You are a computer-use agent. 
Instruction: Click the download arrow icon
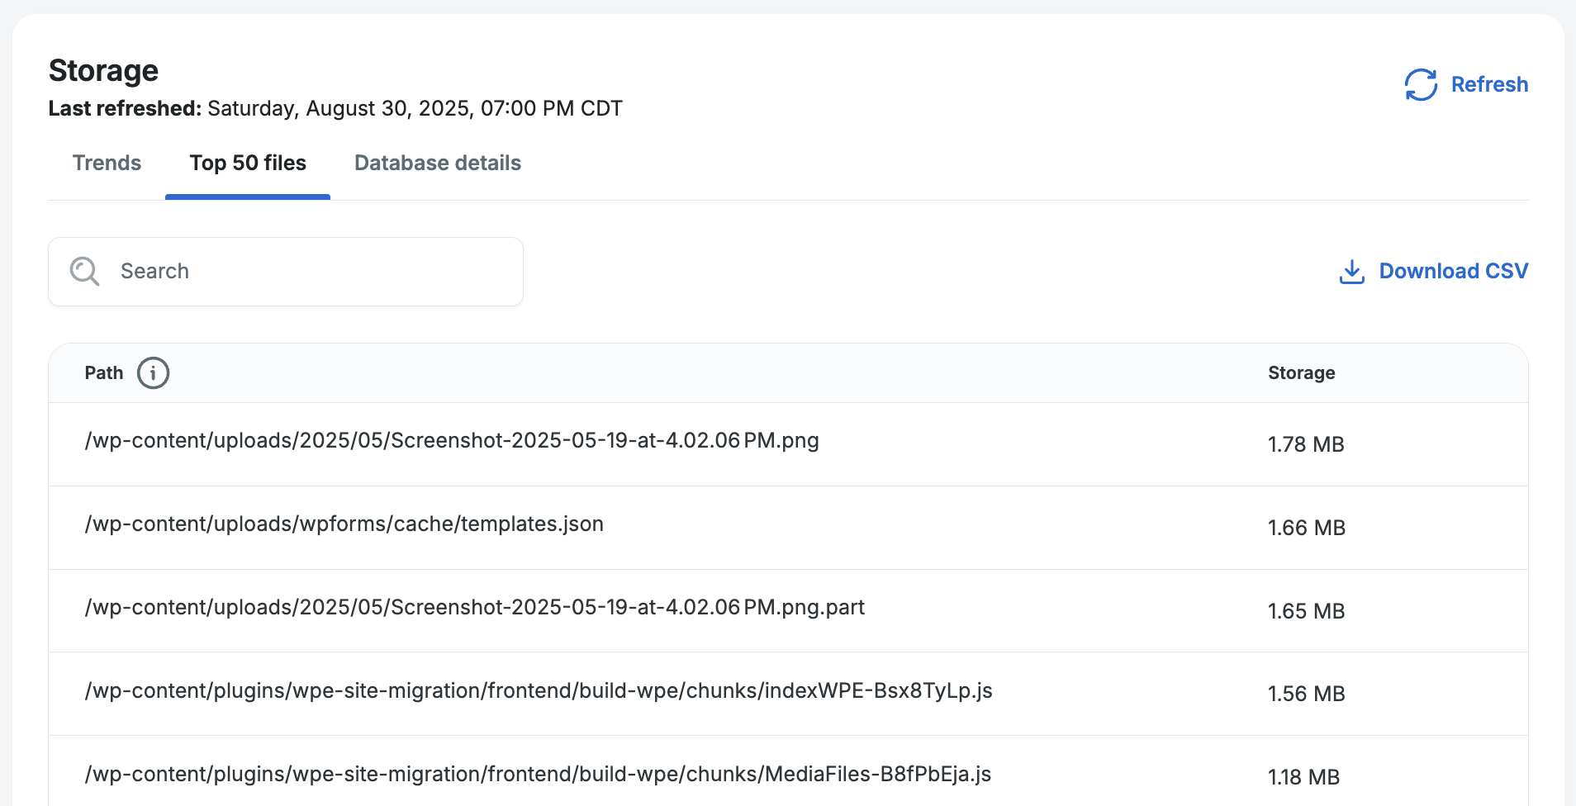1351,272
